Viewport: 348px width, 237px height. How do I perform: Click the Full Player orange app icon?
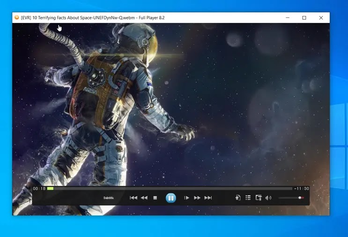pyautogui.click(x=17, y=17)
